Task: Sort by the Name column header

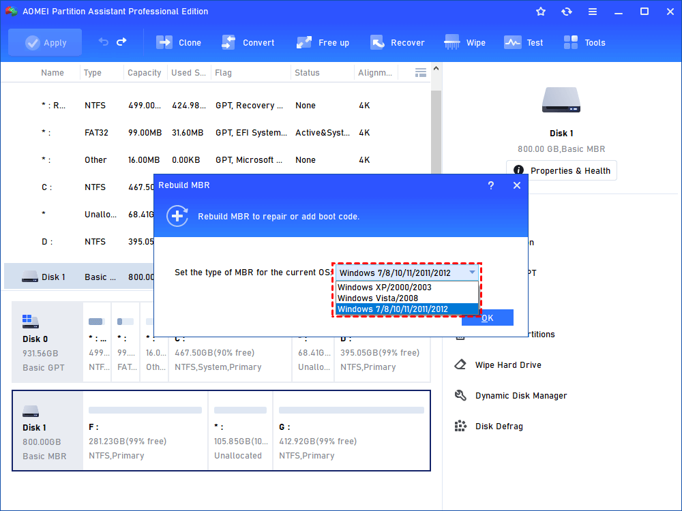Action: click(x=53, y=73)
